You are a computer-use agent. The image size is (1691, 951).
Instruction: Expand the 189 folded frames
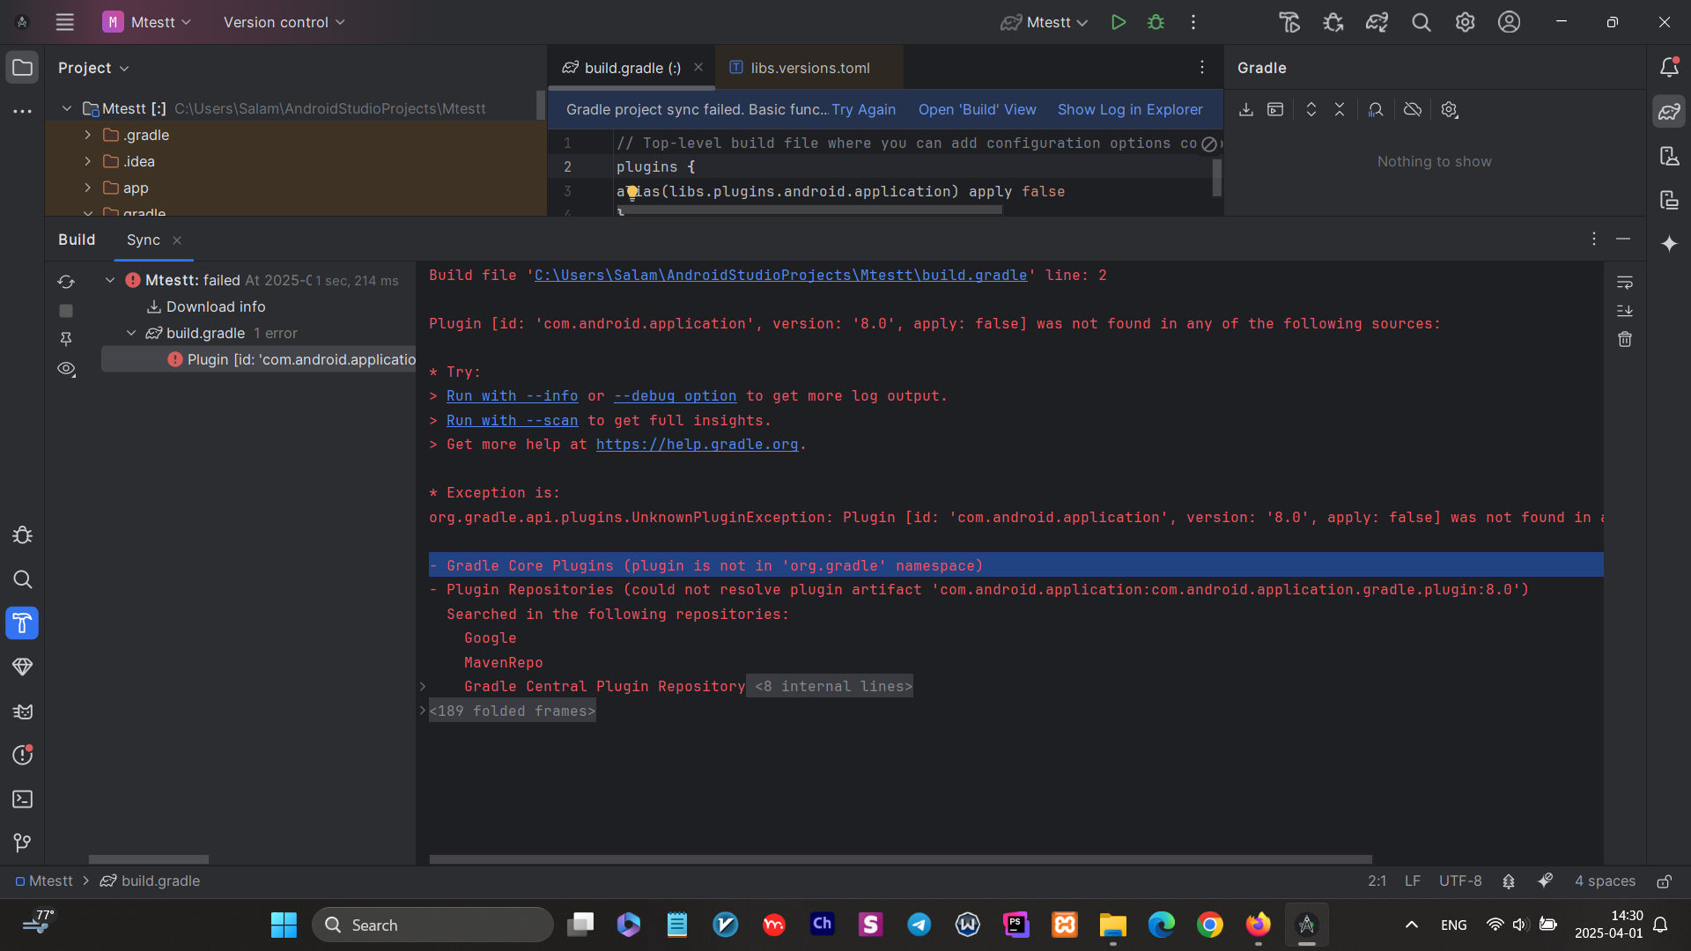[x=512, y=711]
